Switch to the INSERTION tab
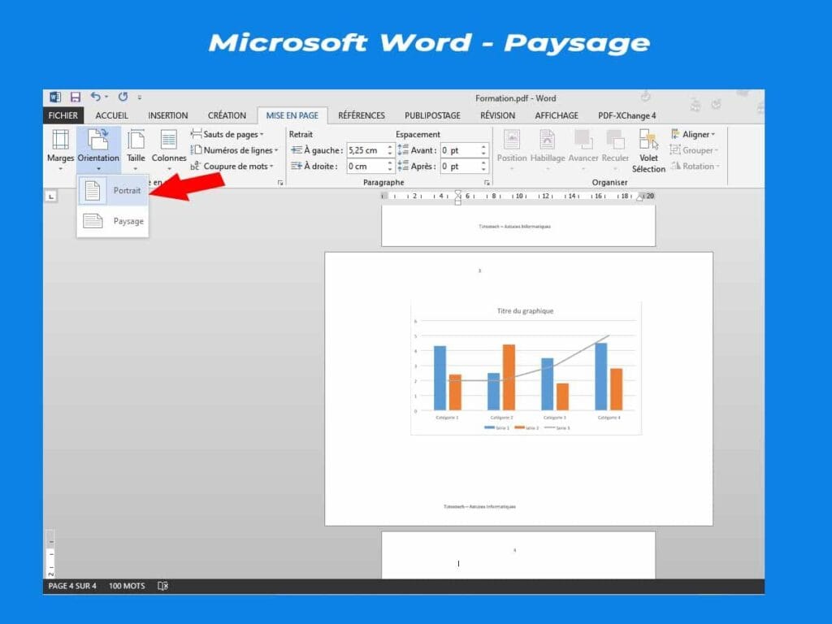 pos(167,115)
